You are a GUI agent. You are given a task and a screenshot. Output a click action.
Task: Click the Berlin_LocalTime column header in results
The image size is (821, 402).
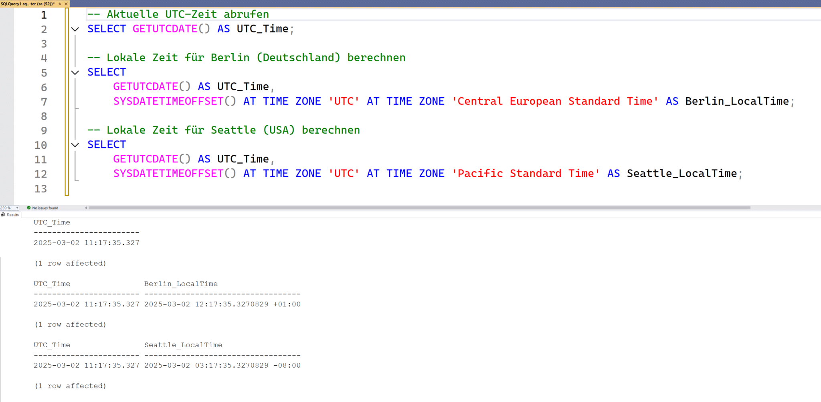pos(181,284)
